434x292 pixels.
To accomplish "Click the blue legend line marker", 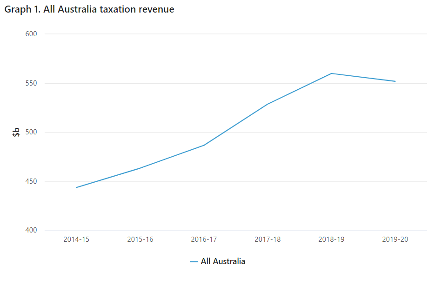I will (194, 262).
